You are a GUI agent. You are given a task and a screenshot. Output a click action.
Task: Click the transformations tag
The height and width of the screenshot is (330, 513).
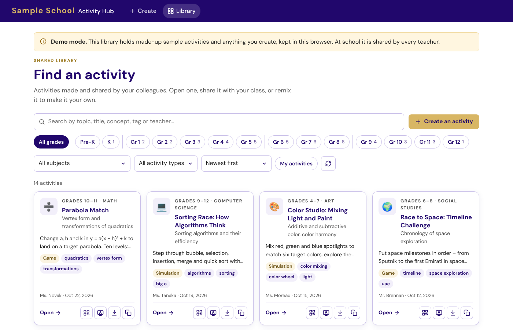pyautogui.click(x=61, y=269)
